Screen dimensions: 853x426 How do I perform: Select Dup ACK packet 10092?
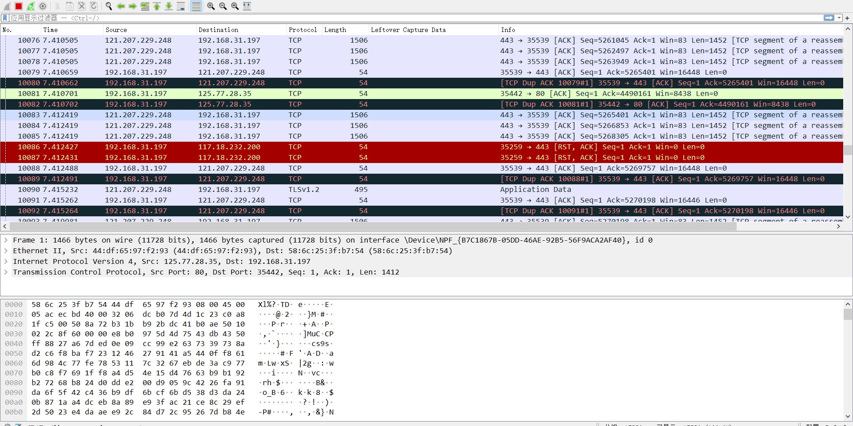(422, 211)
